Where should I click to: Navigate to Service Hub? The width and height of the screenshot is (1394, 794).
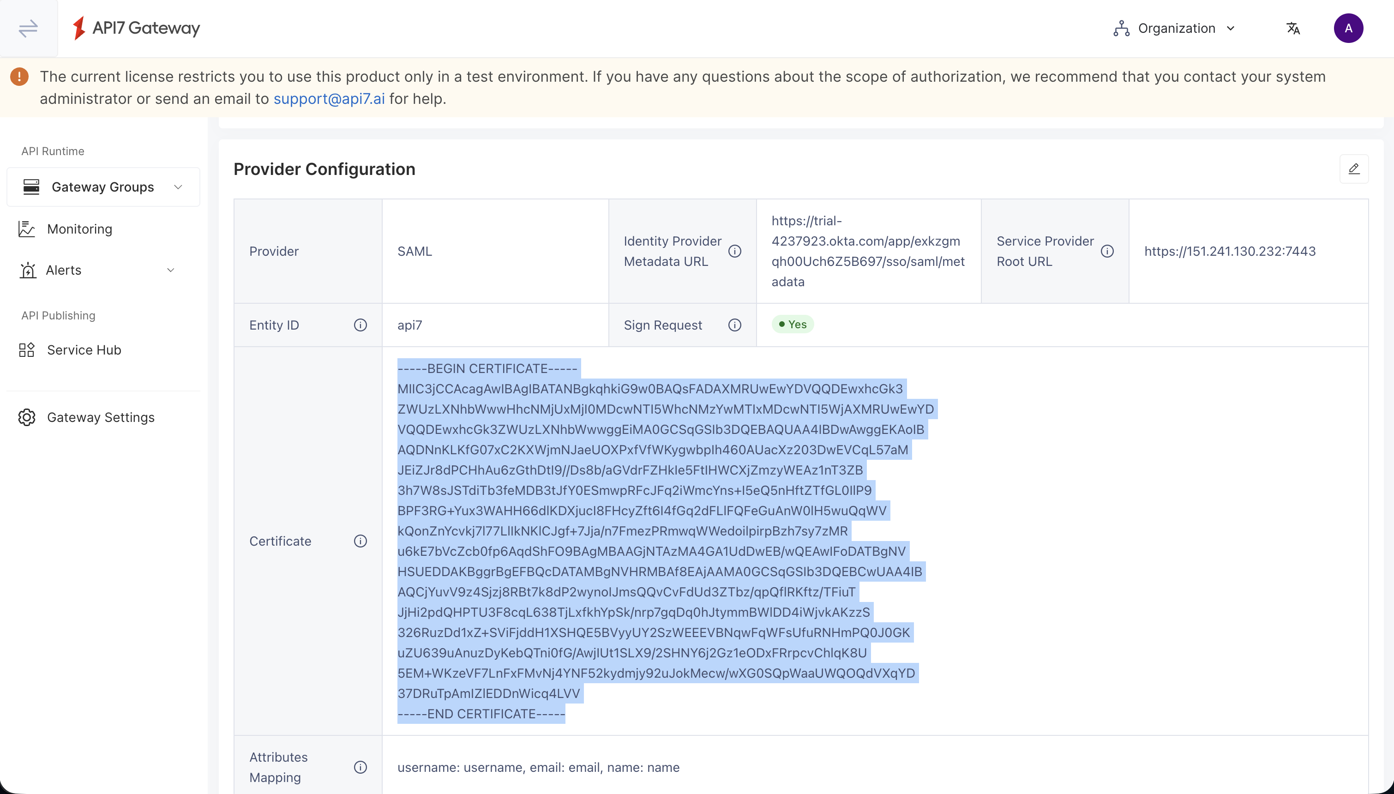84,349
